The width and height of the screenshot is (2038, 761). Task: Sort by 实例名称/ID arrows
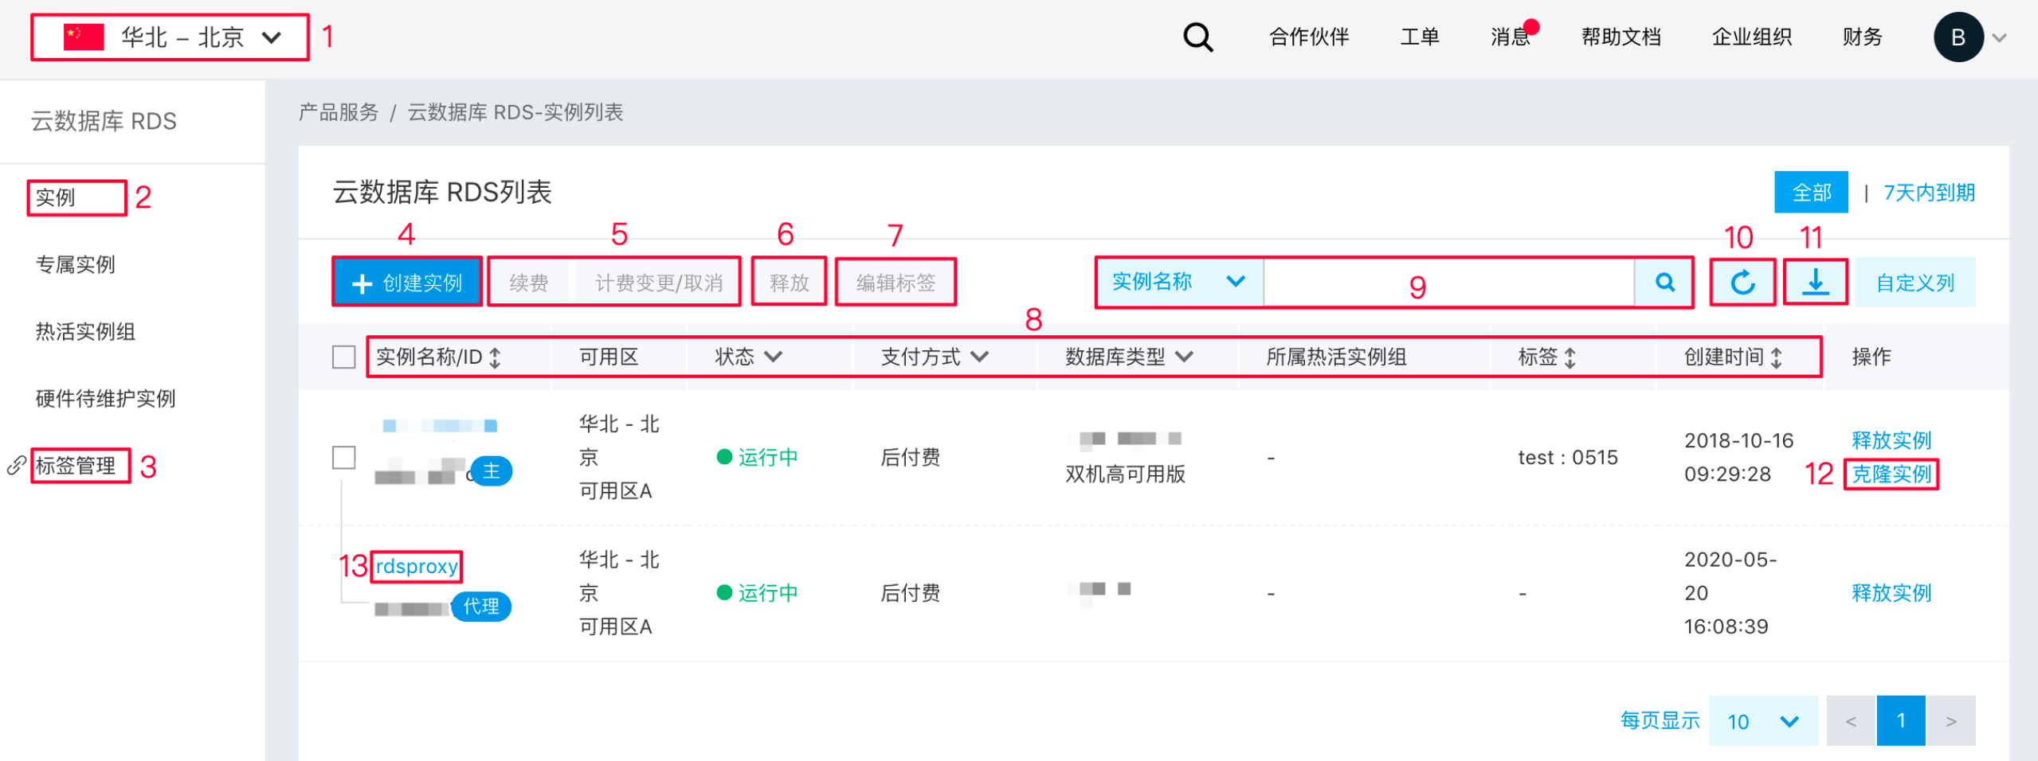coord(495,357)
